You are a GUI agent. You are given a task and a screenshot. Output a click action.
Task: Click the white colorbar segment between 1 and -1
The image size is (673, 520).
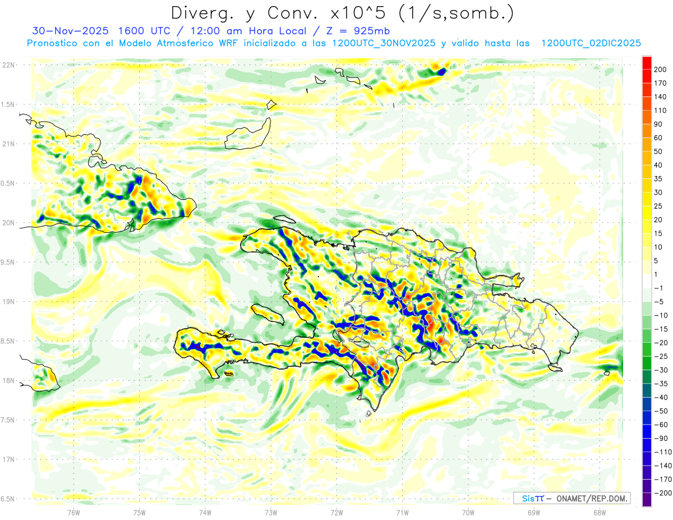point(647,282)
